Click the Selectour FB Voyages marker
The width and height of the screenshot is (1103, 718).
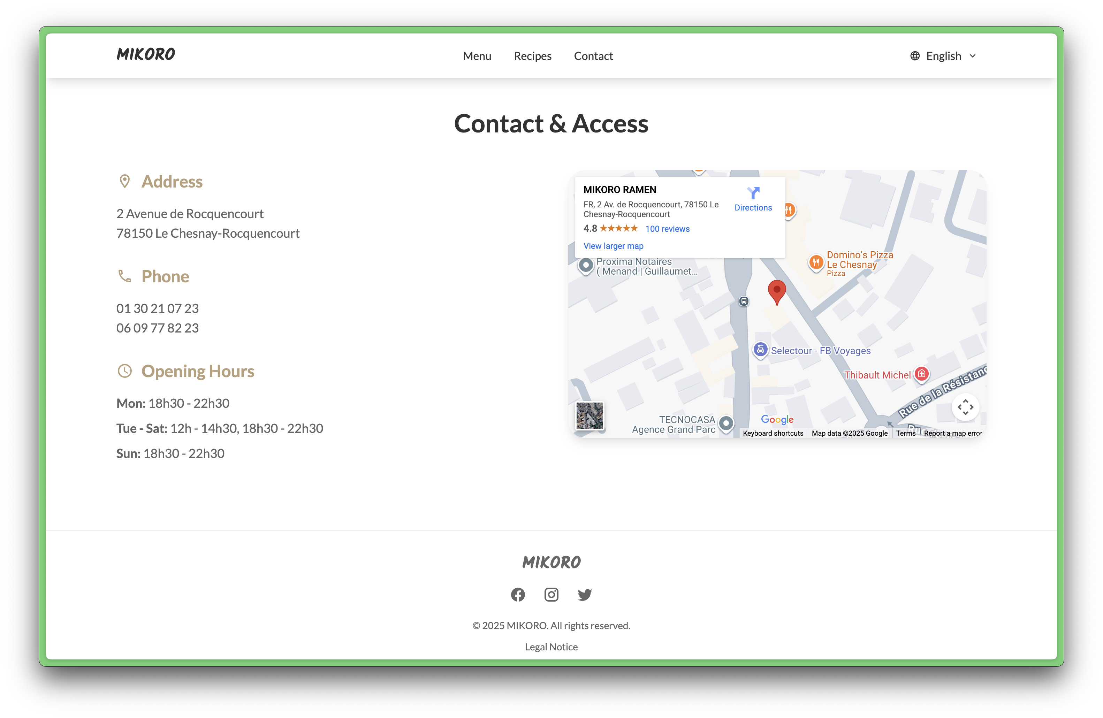pos(760,350)
